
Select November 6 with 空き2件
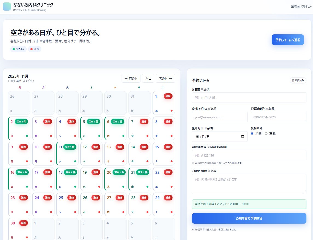(116, 128)
